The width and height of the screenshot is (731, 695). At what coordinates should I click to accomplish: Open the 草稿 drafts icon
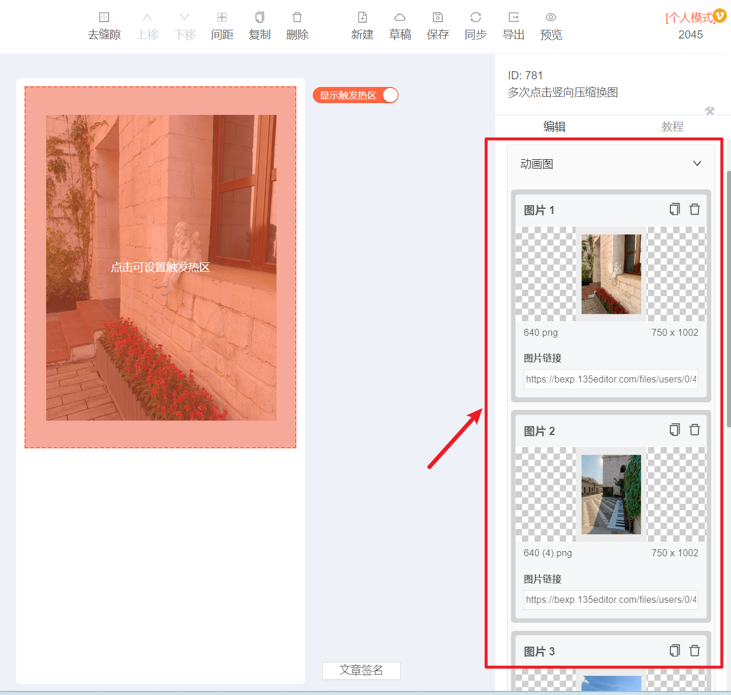pos(400,17)
